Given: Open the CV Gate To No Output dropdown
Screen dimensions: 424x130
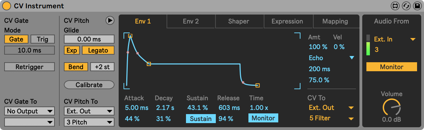Looking at the screenshot, I should [29, 111].
